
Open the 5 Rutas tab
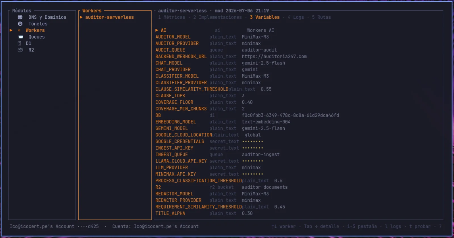[x=321, y=17]
